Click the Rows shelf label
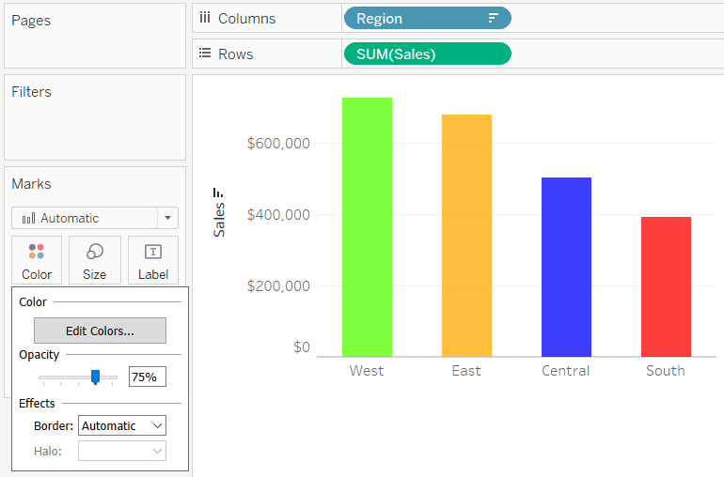 (x=235, y=54)
